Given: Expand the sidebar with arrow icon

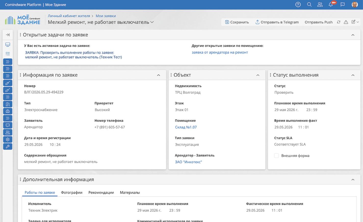Looking at the screenshot, I should [x=8, y=35].
